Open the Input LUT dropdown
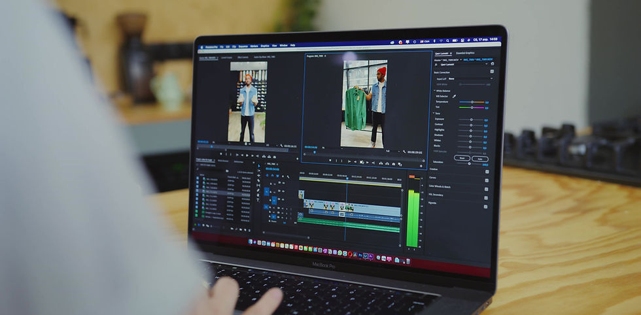The width and height of the screenshot is (641, 315). point(470,79)
